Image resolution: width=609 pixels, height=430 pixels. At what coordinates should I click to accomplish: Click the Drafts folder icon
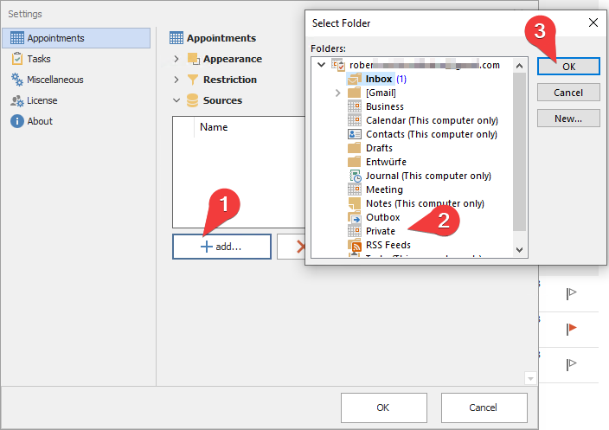pos(354,148)
